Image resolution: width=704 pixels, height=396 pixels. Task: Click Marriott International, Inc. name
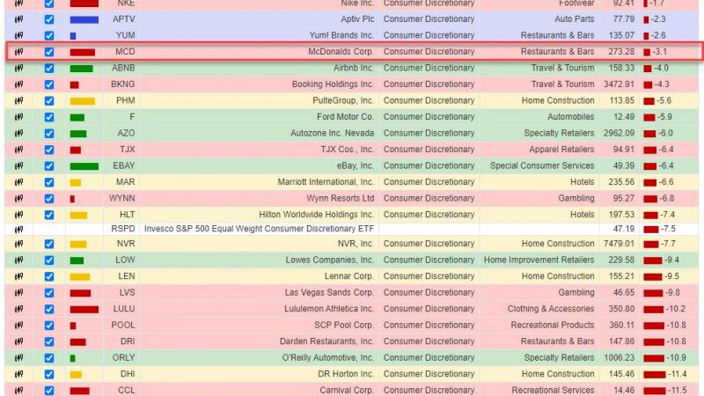point(326,182)
